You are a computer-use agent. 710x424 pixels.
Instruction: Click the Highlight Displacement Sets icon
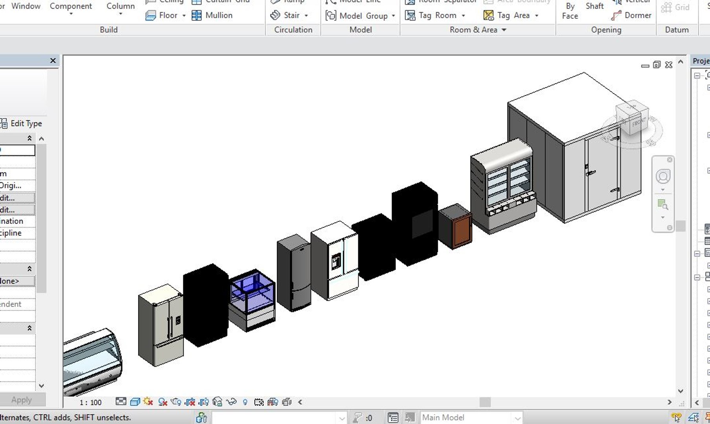click(x=287, y=402)
